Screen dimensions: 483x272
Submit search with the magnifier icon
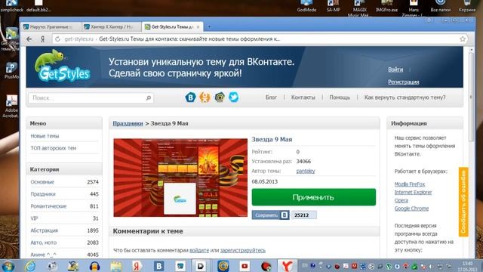tap(148, 98)
